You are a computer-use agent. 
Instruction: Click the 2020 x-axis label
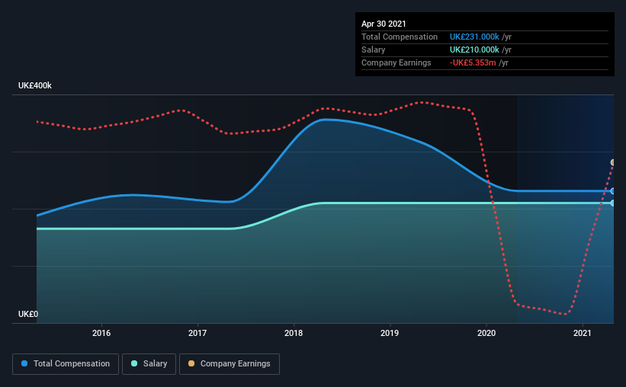(x=486, y=333)
